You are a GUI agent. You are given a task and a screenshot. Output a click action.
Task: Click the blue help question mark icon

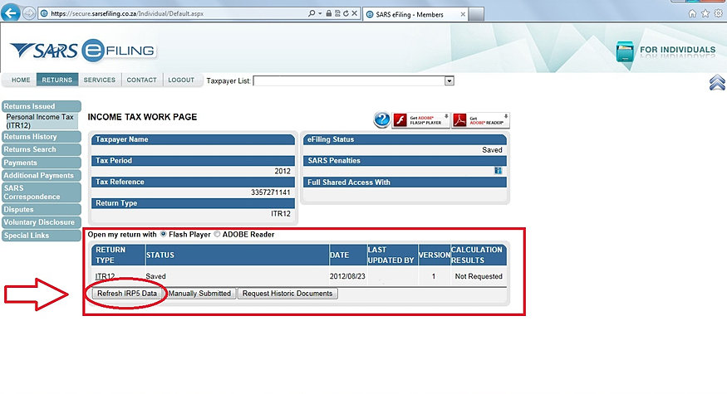coord(381,120)
